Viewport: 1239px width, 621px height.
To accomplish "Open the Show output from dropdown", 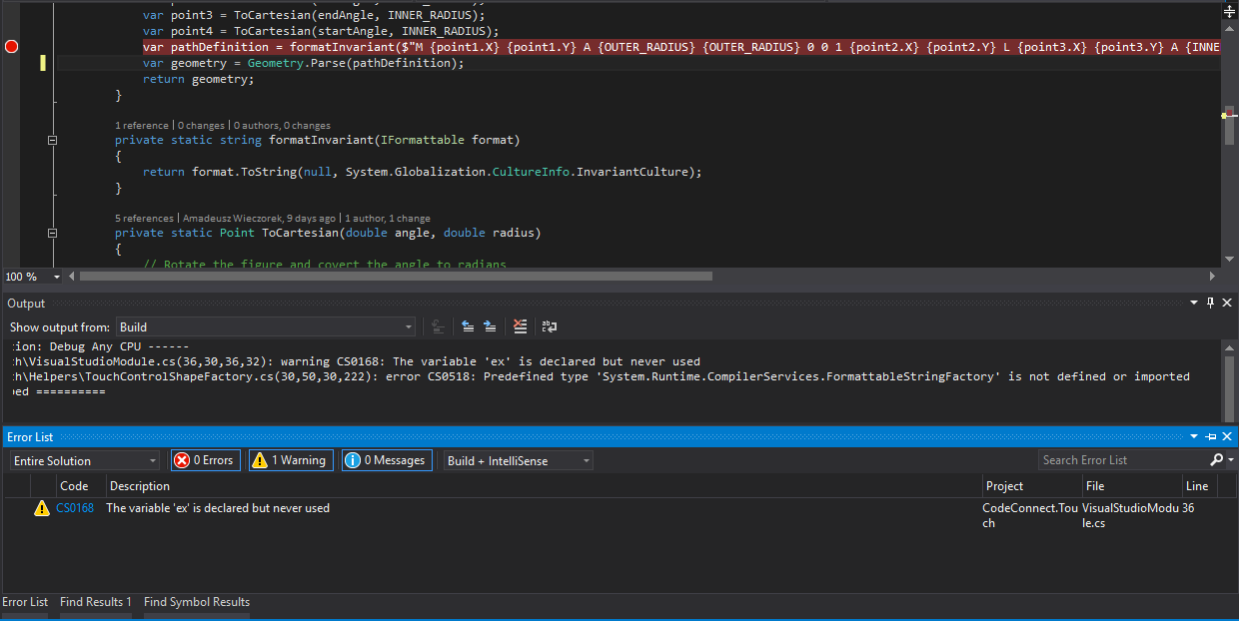I will click(408, 326).
